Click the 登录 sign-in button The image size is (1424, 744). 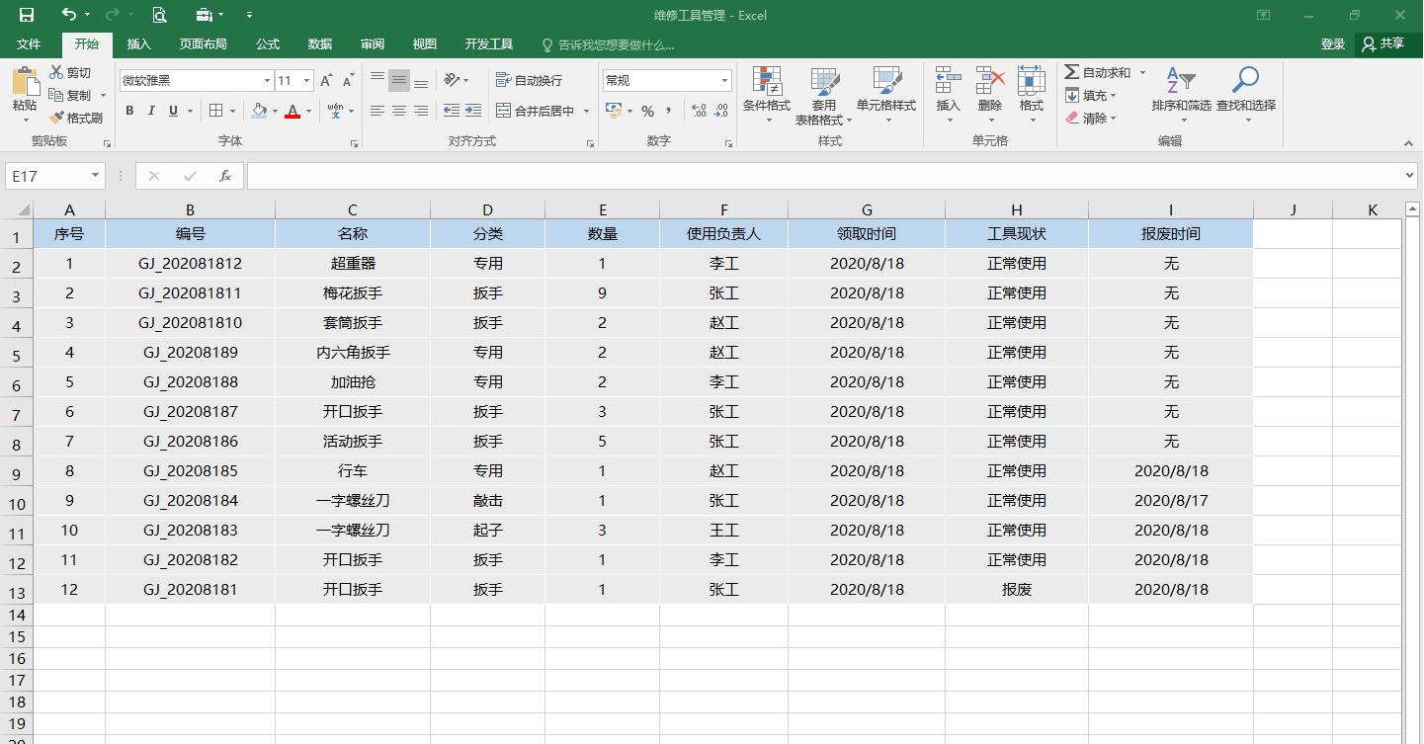click(1332, 43)
